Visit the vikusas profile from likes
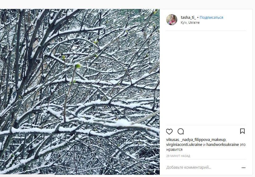Screen dimensions: 255x177 [172, 139]
